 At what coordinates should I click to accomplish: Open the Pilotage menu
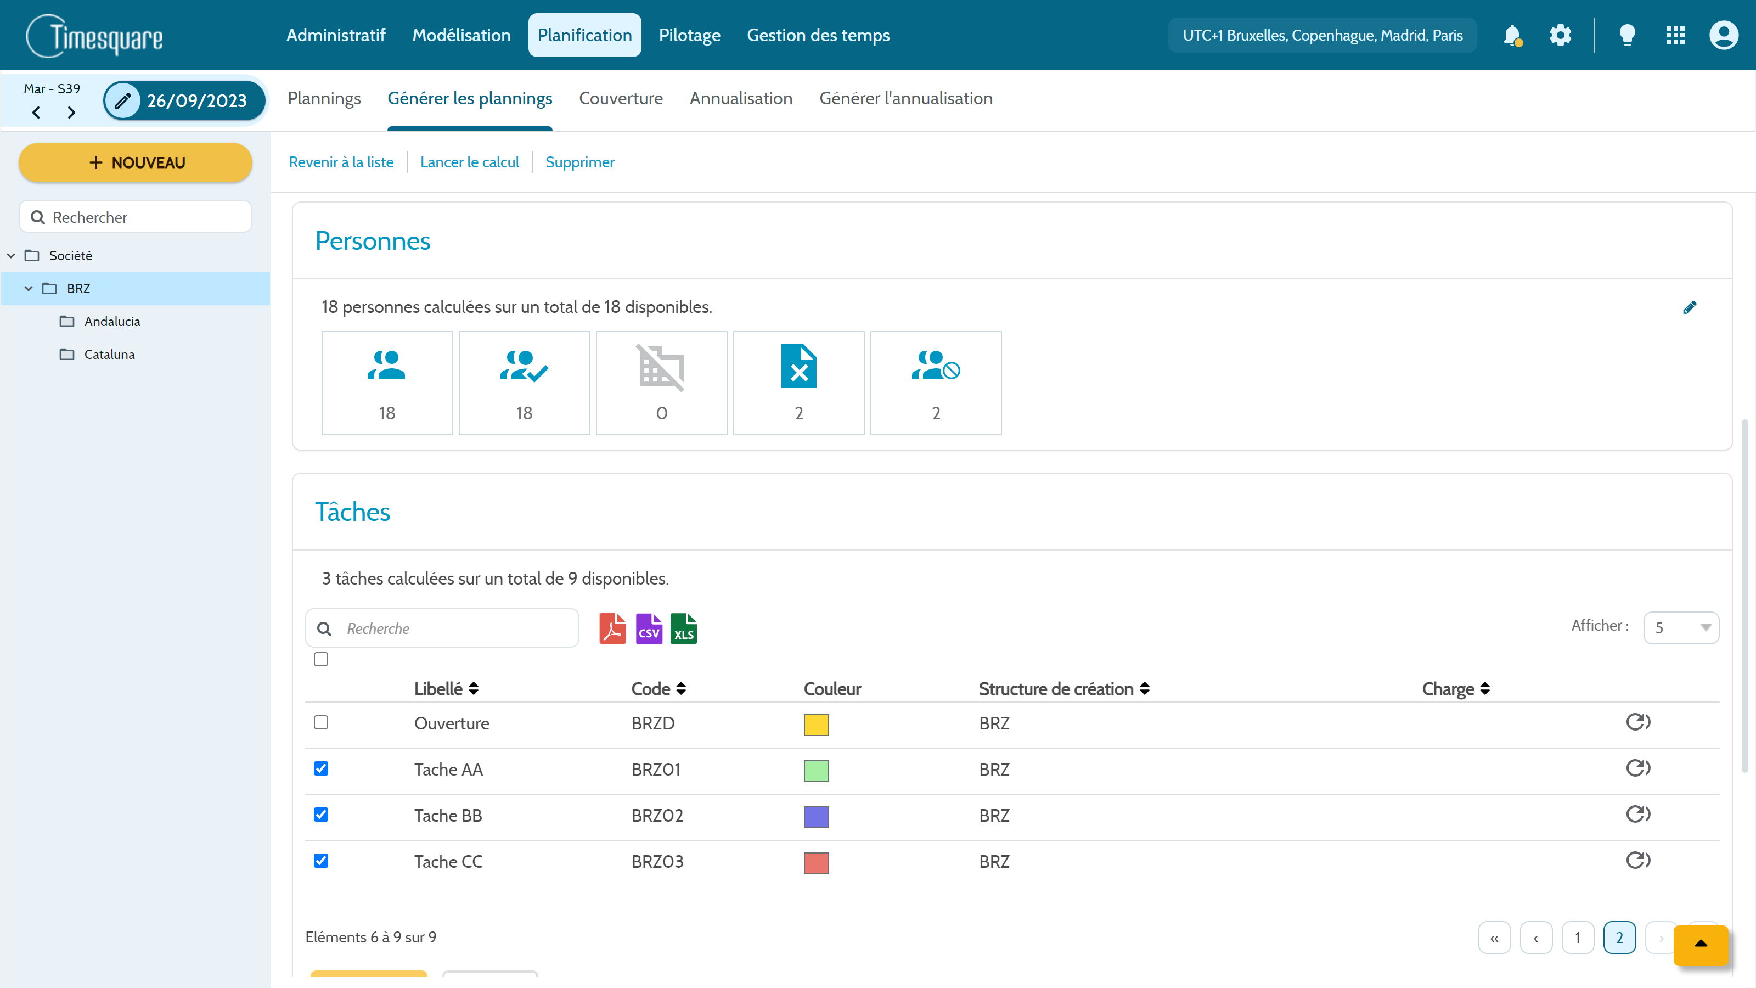tap(689, 36)
